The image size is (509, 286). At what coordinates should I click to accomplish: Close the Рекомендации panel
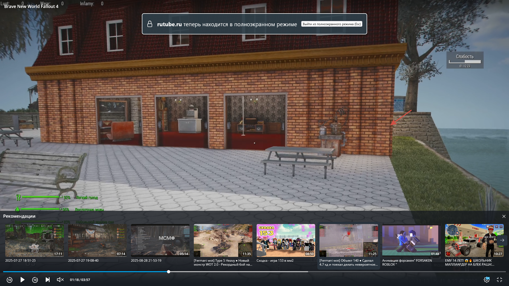[504, 216]
